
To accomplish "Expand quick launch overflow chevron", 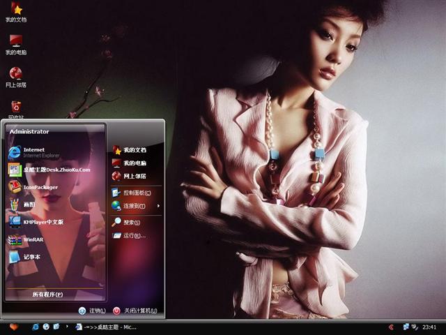I will [67, 326].
